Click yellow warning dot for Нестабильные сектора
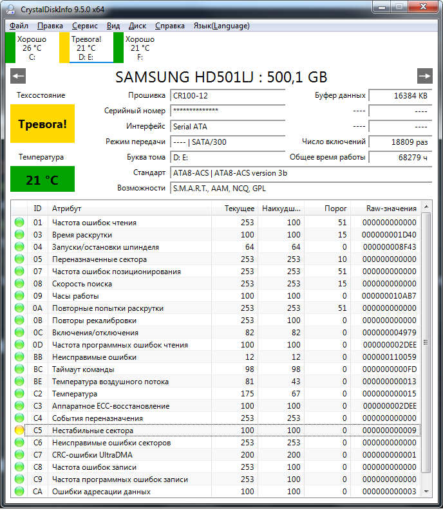443x511 pixels. [19, 430]
